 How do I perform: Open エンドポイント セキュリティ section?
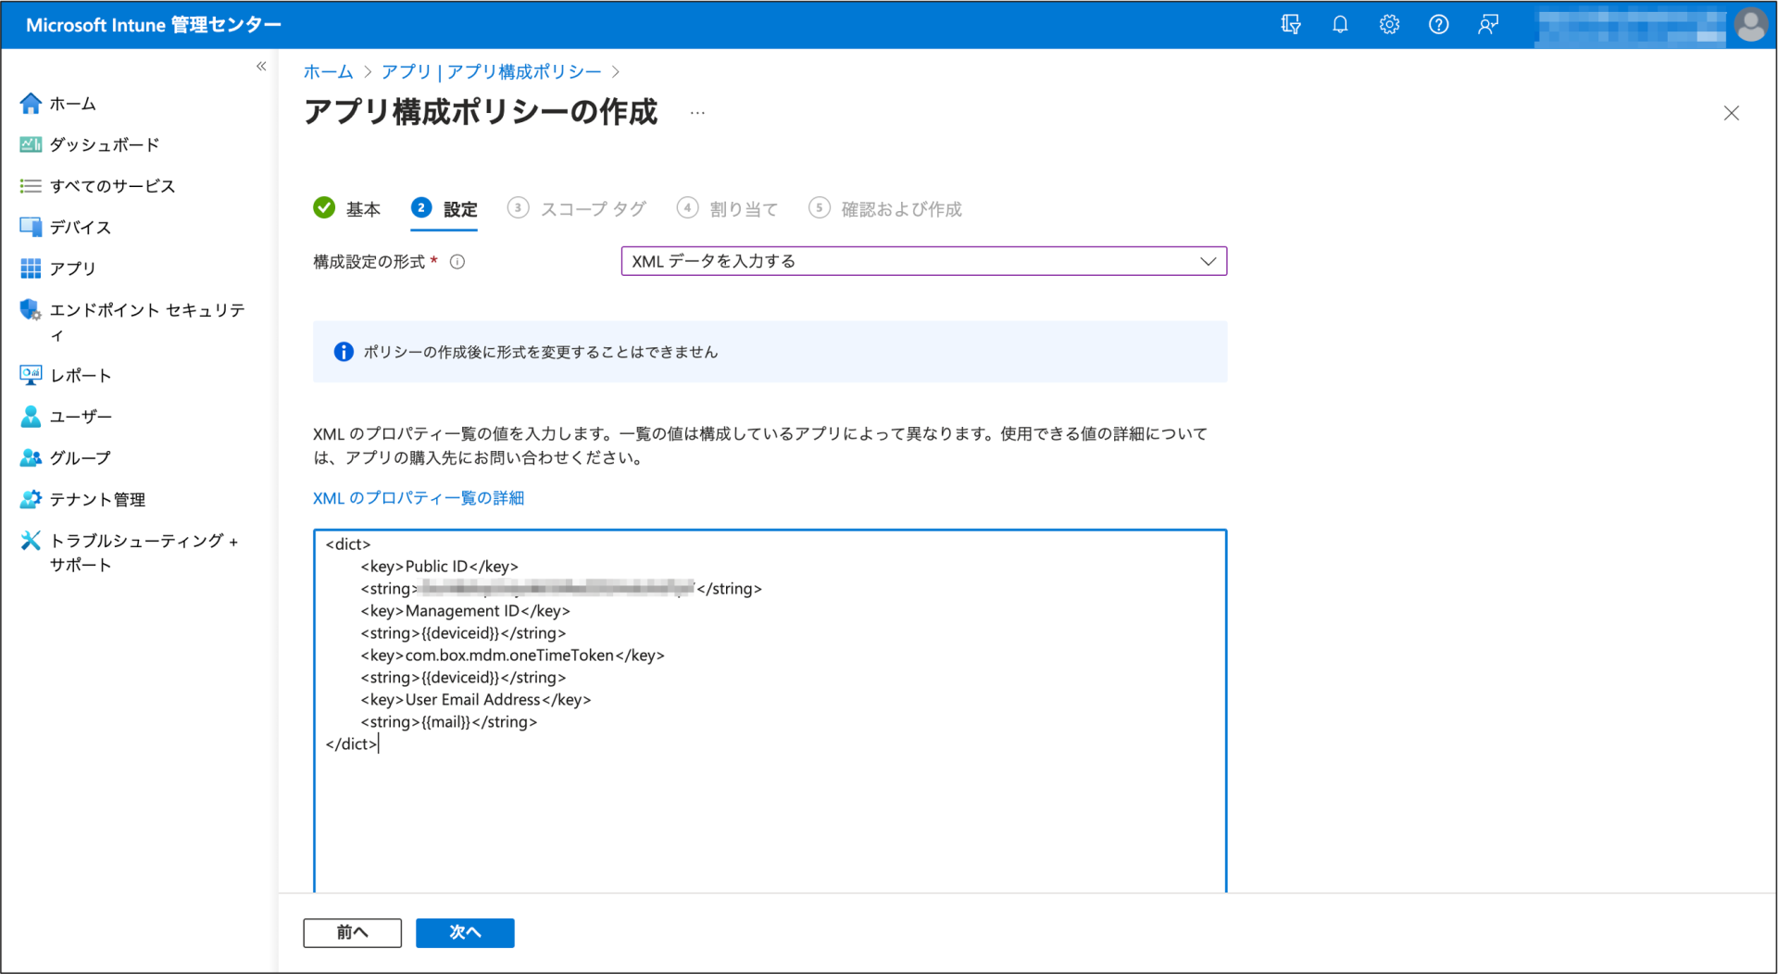click(148, 310)
